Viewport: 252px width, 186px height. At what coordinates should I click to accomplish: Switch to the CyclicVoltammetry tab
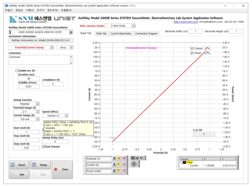tap(121, 34)
